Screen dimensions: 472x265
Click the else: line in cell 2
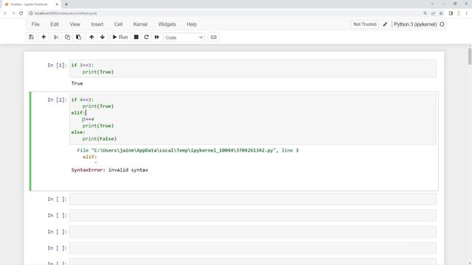78,132
